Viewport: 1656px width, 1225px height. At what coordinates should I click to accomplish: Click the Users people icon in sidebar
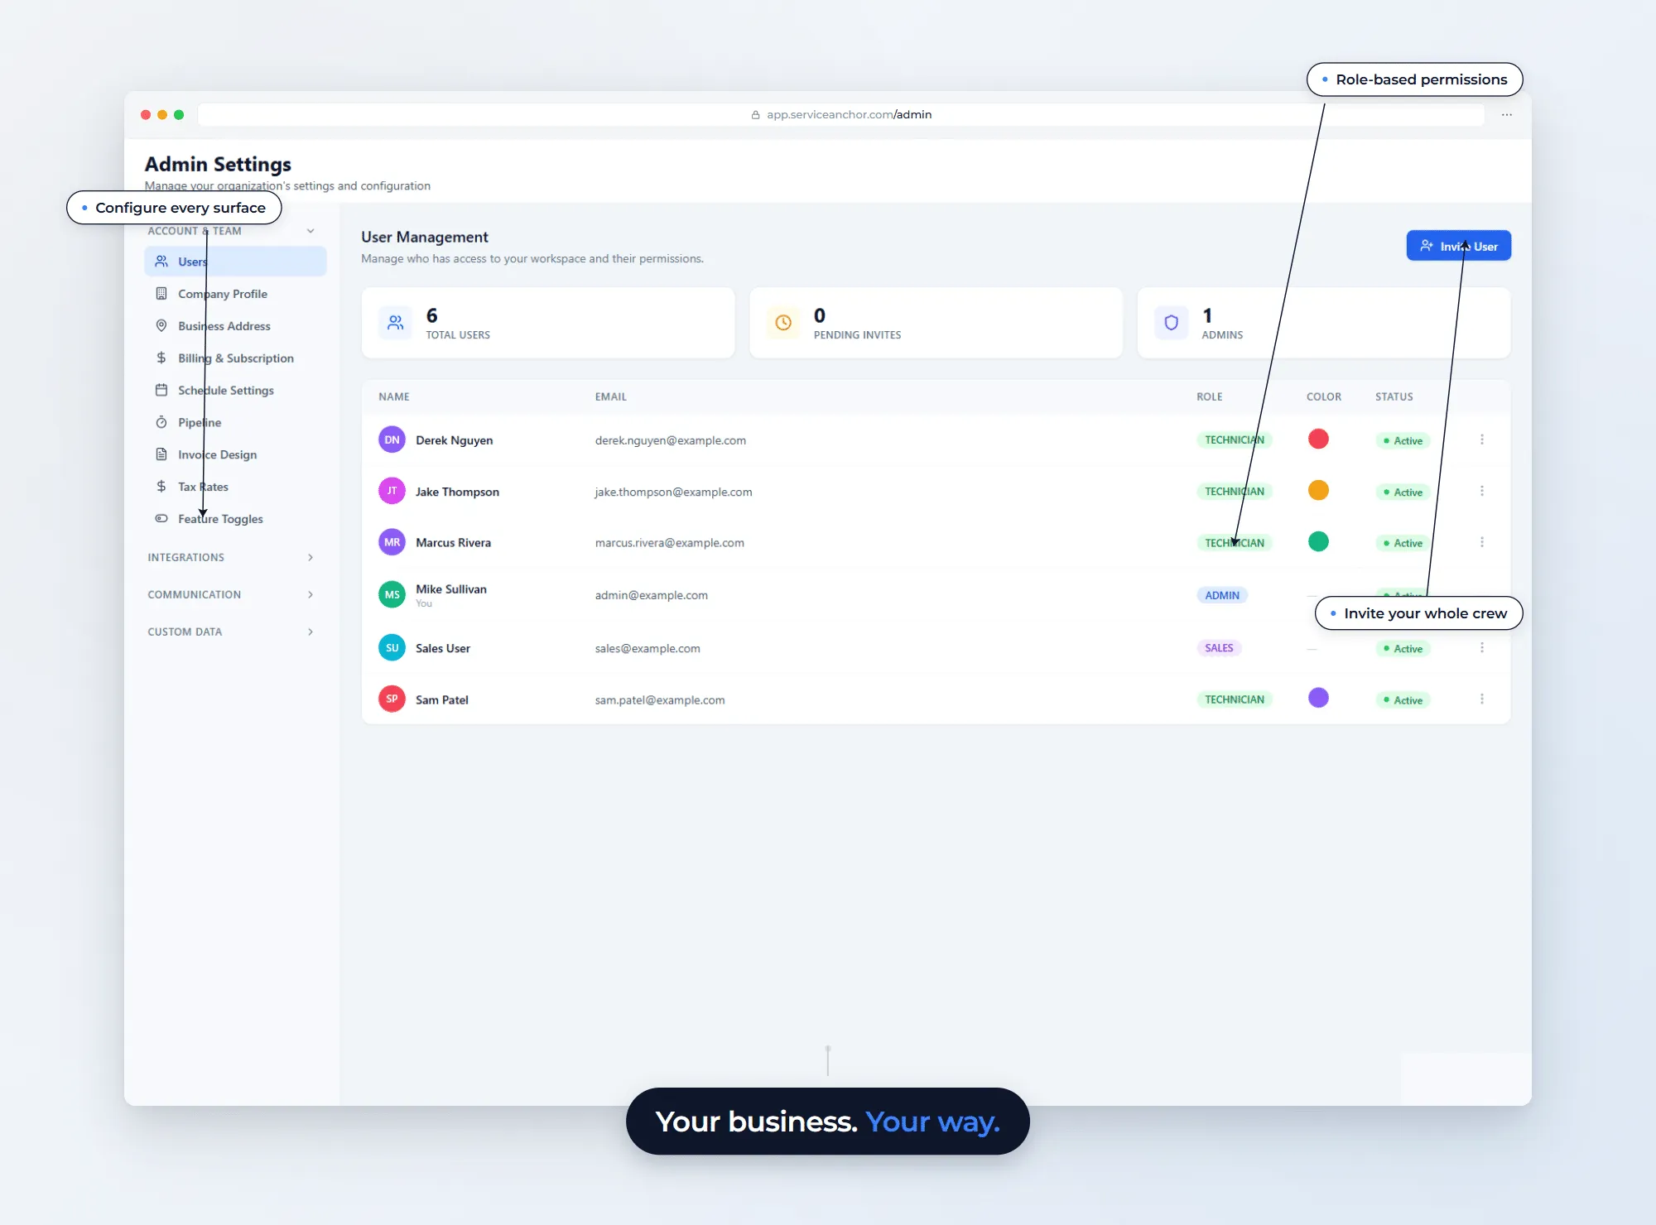(161, 262)
